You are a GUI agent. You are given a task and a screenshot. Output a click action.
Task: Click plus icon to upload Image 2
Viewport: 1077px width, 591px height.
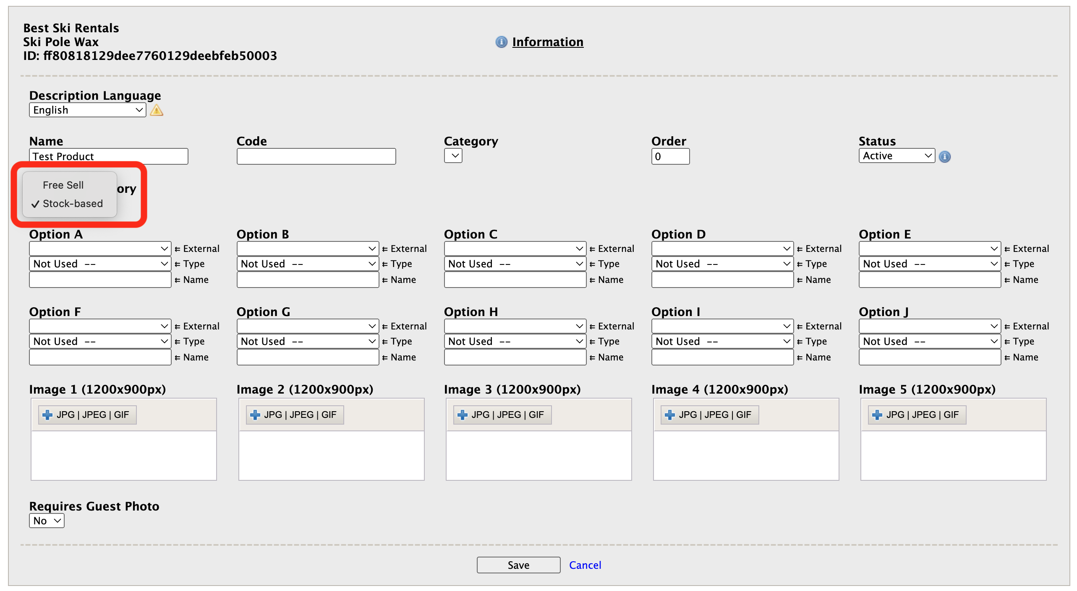(255, 415)
